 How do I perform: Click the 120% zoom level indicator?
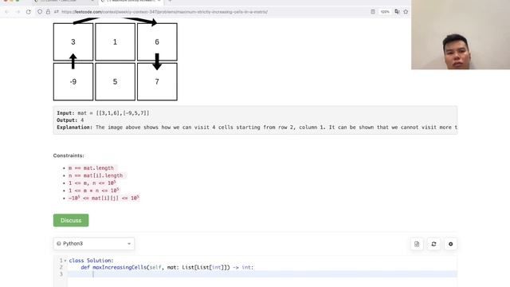click(385, 12)
